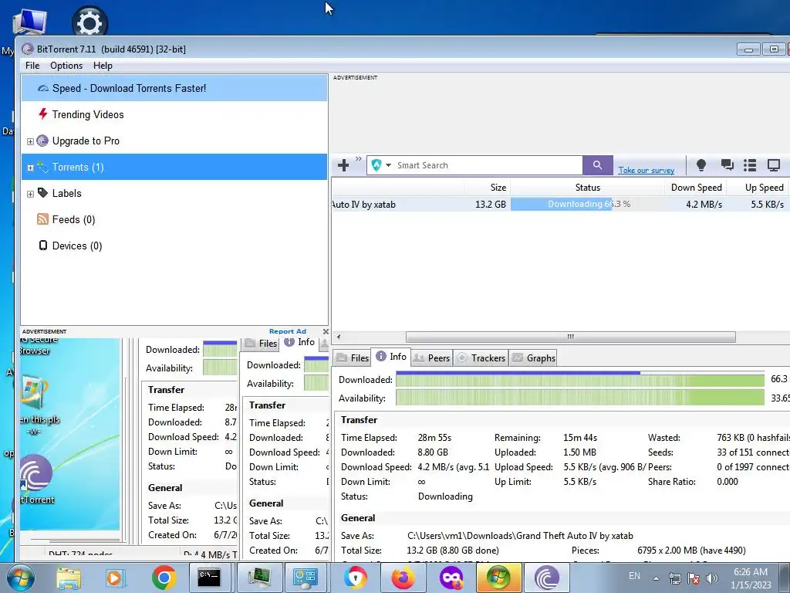Click scrollbar left arrow in torrent list
This screenshot has width=790, height=593.
tap(339, 337)
